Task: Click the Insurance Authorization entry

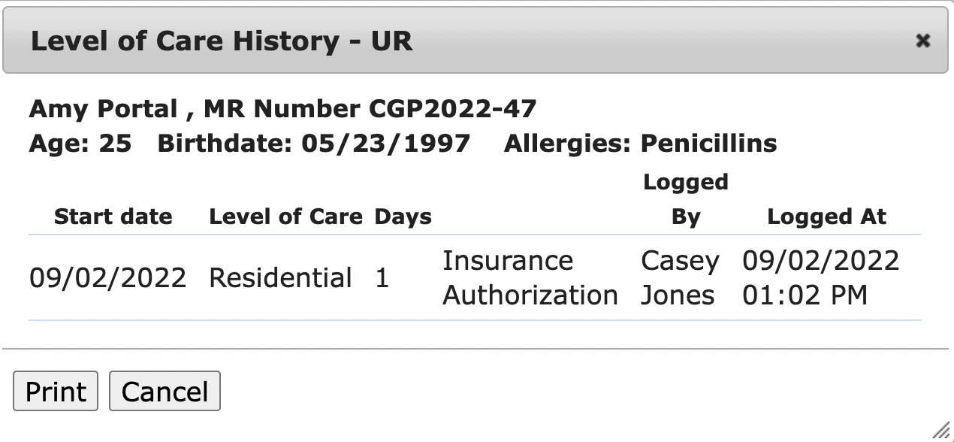Action: 530,278
